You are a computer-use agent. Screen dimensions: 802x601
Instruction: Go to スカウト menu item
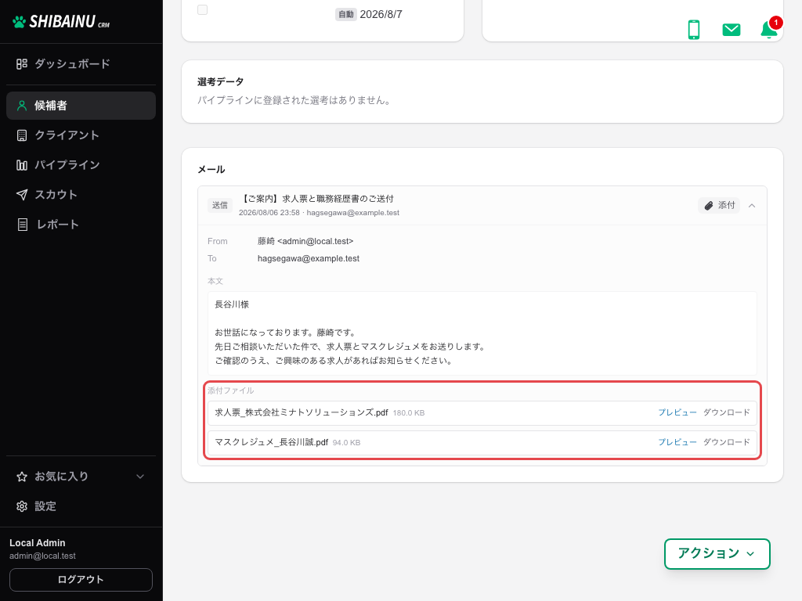(x=81, y=195)
